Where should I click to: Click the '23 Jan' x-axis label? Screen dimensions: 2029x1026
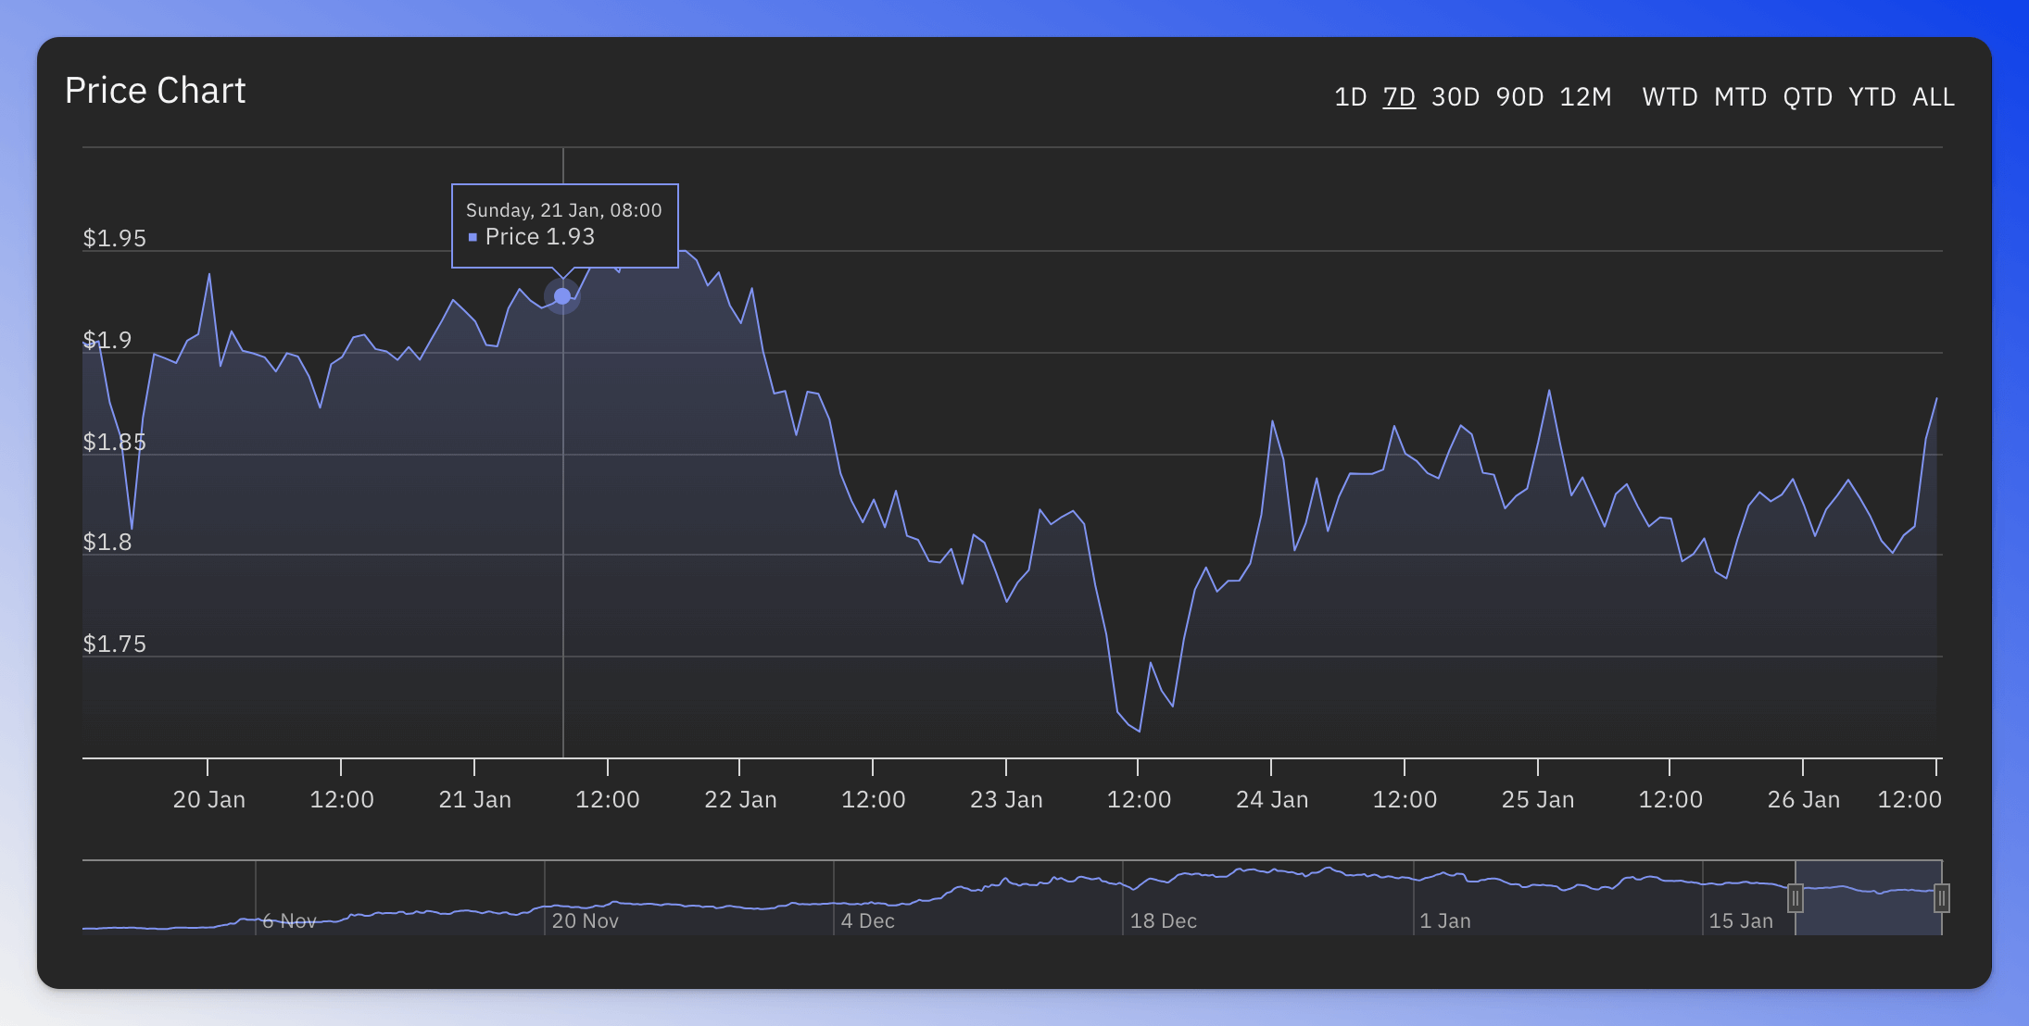[x=1006, y=799]
